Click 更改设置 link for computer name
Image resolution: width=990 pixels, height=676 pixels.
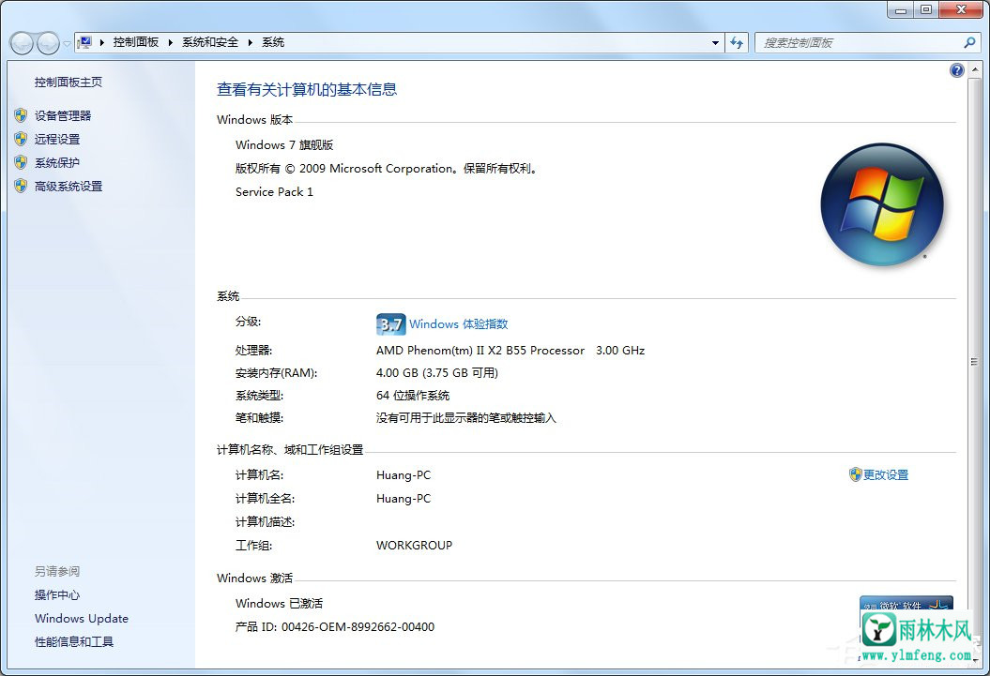point(886,474)
